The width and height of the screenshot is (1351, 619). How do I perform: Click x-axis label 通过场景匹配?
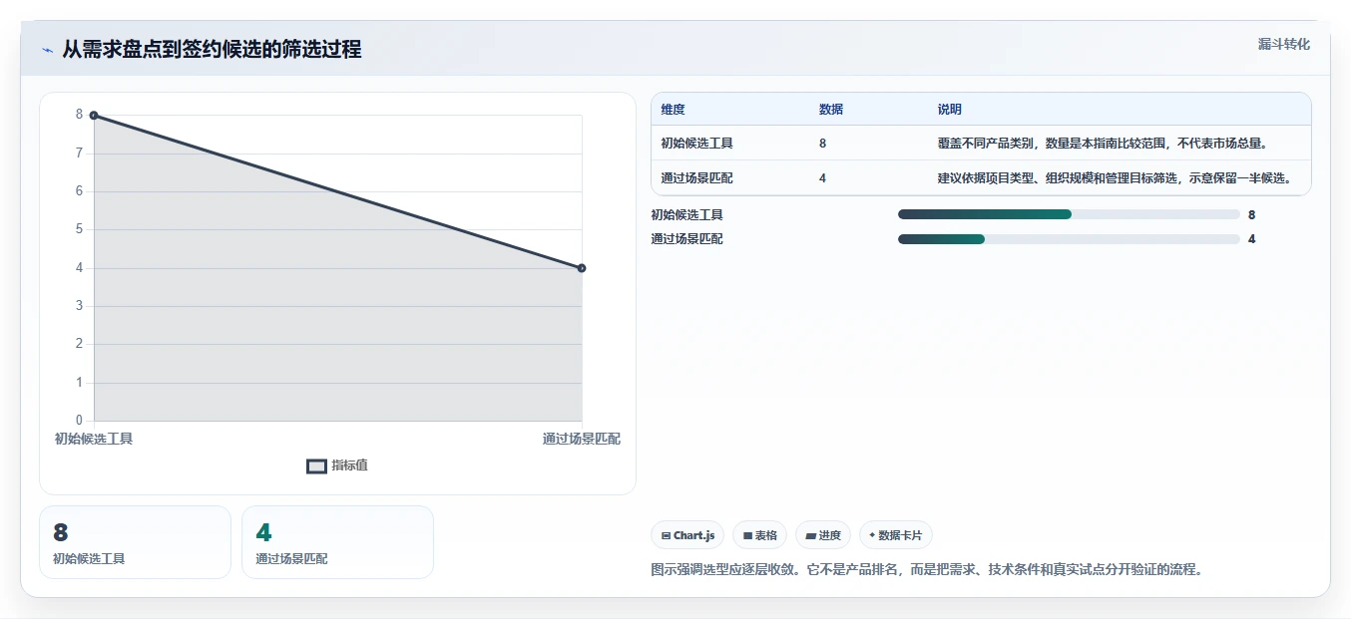click(x=582, y=439)
